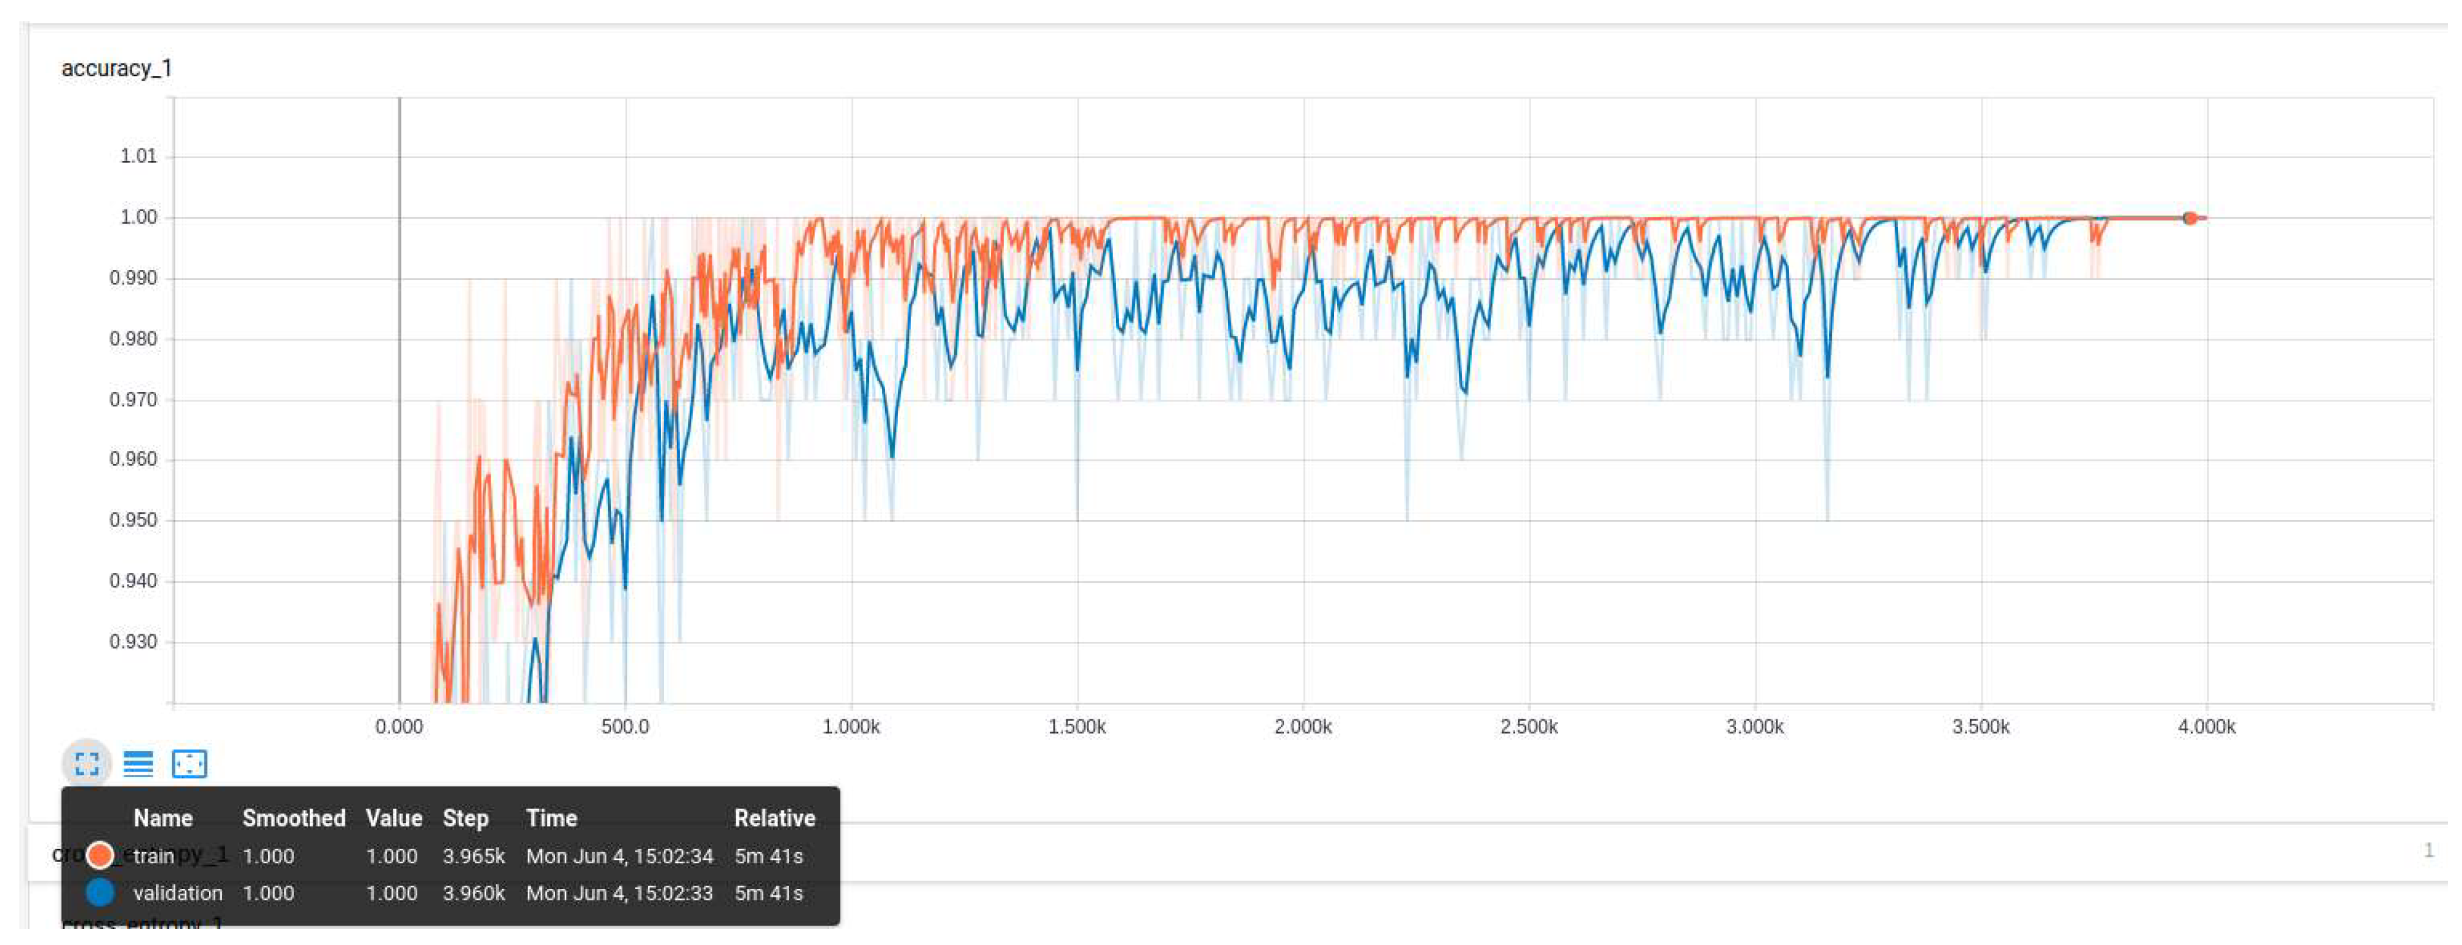The image size is (2462, 945).
Task: Click the orange endpoint marker on chart
Action: (x=2189, y=219)
